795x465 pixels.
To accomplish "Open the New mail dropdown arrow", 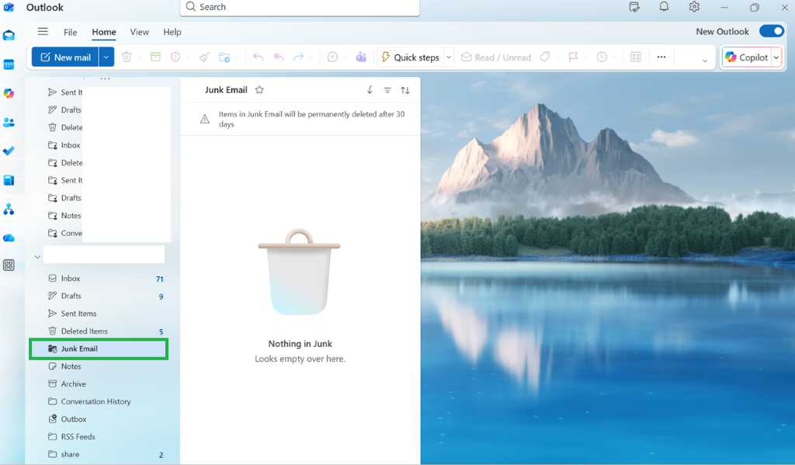I will pos(106,57).
